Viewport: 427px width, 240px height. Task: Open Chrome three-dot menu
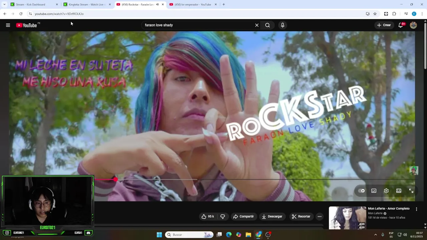pyautogui.click(x=422, y=14)
